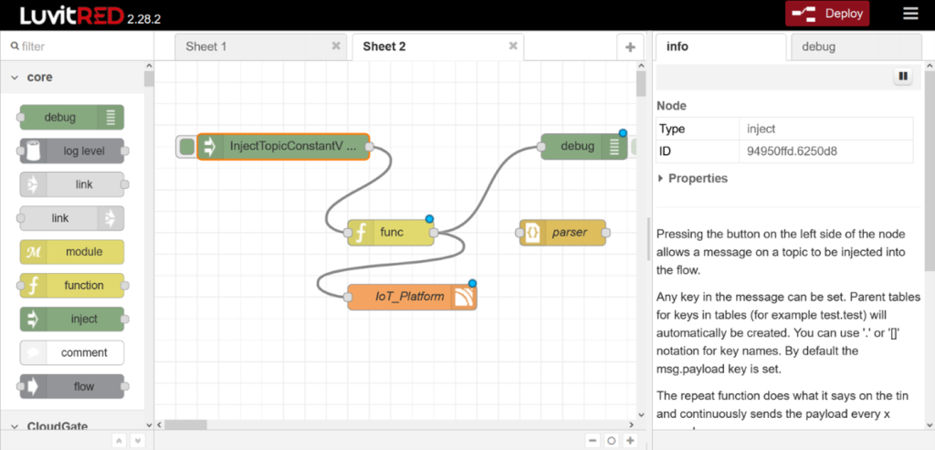Select the parser node on canvas
Screen dimensions: 935x450
pos(567,233)
